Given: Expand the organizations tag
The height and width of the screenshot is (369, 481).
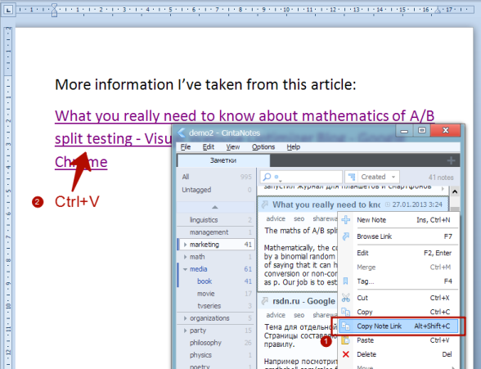Looking at the screenshot, I should pos(185,318).
